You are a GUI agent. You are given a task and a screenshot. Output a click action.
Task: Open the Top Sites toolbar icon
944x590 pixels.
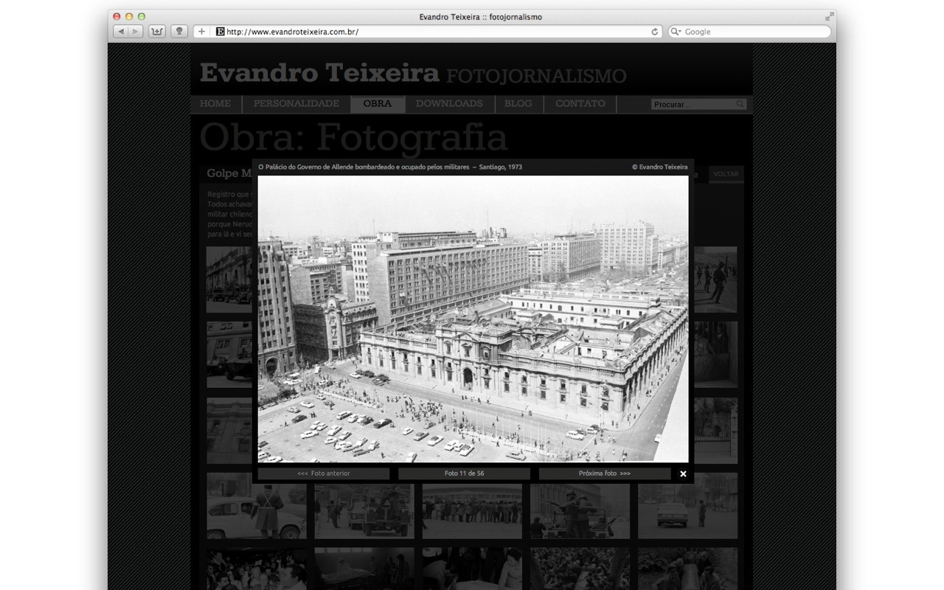(157, 32)
